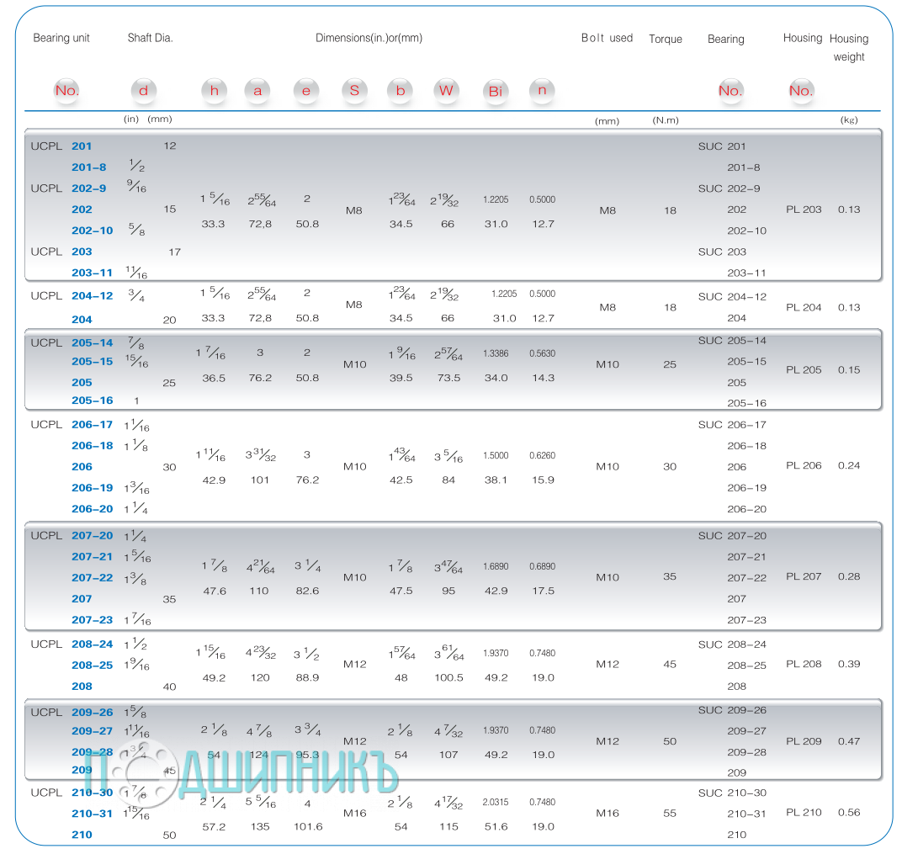Select the blue unit number '207–21'
This screenshot has height=854, width=902.
click(92, 557)
